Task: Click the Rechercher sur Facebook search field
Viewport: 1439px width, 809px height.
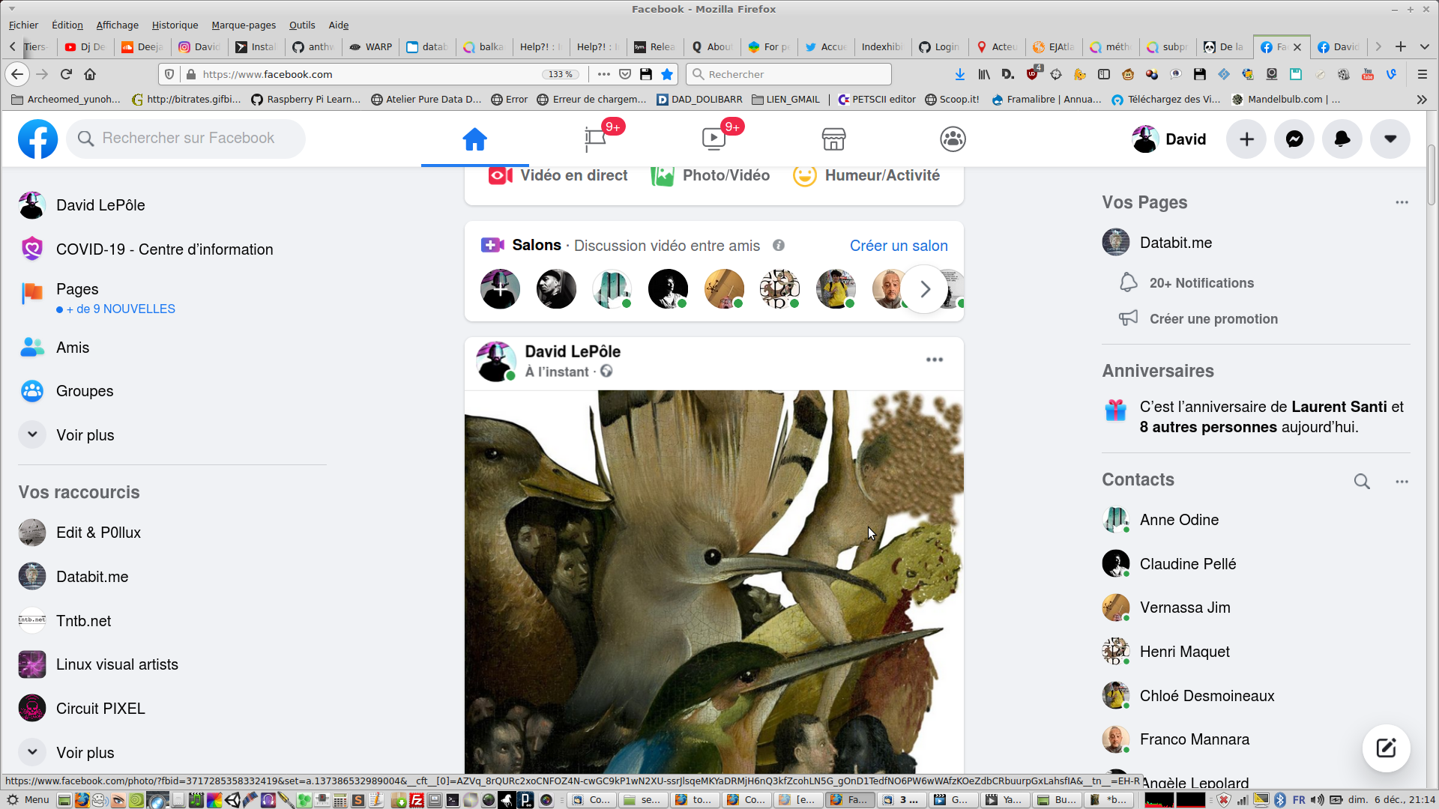Action: coord(188,139)
